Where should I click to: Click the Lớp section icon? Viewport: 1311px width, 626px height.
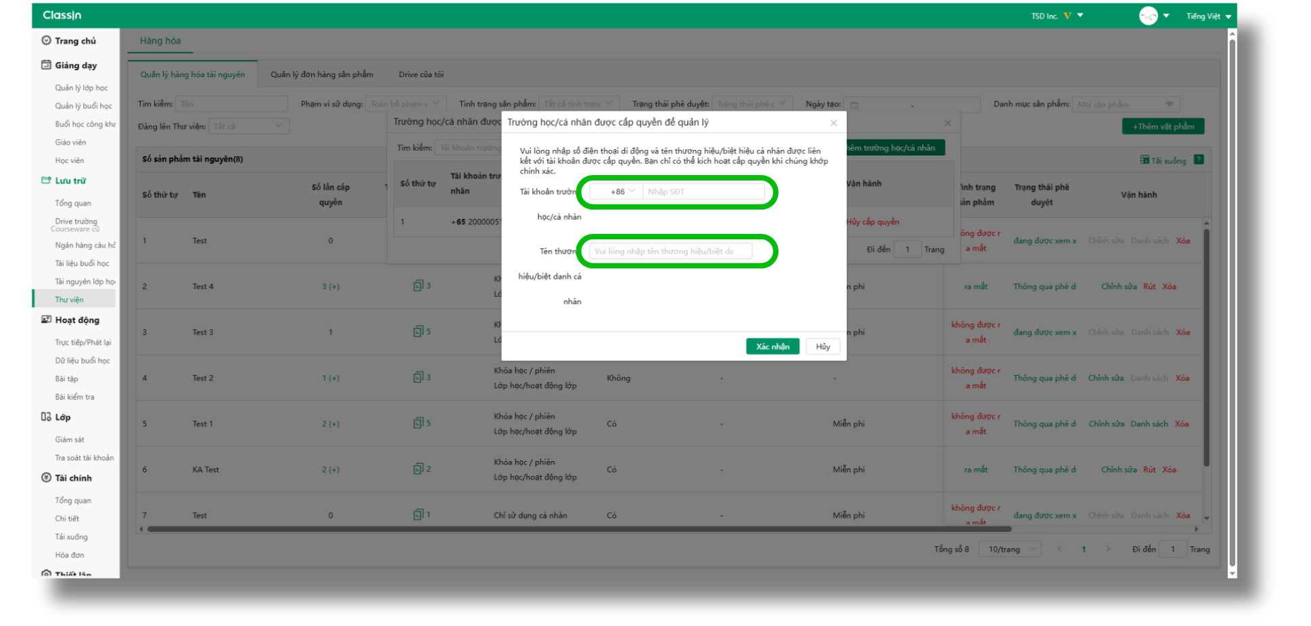click(x=46, y=417)
